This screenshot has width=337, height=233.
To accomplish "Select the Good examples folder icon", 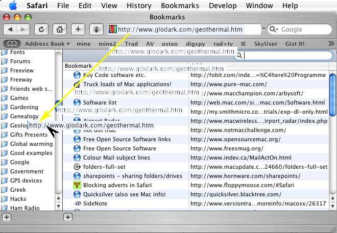I will click(4, 153).
